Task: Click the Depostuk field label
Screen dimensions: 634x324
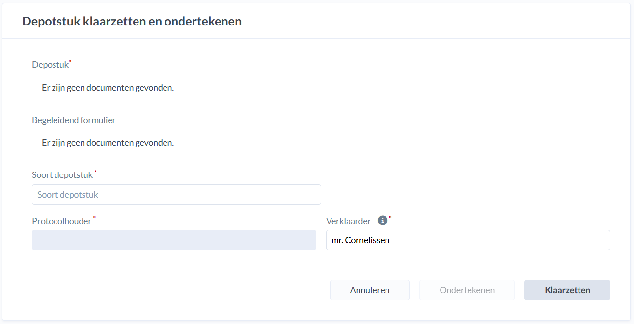Action: [x=50, y=65]
